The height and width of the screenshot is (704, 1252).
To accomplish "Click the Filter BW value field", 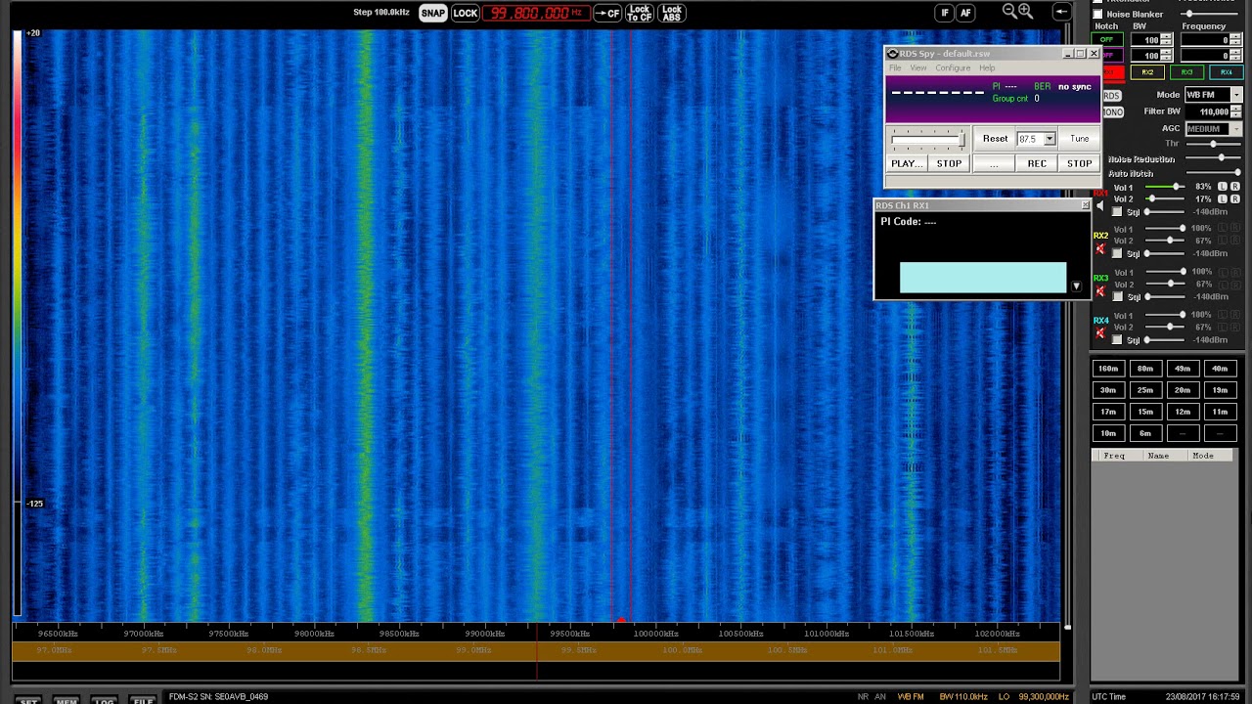I will (1208, 111).
